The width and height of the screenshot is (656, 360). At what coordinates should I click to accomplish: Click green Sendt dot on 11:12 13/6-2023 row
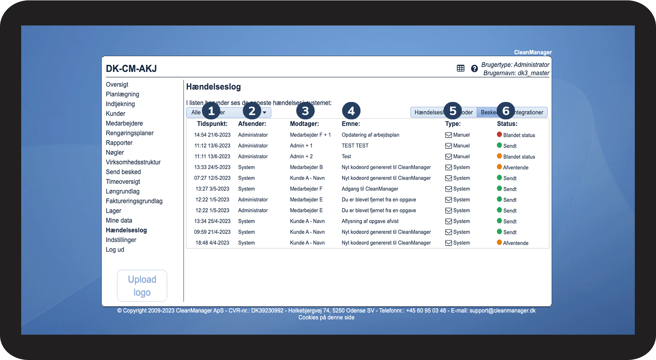[499, 145]
